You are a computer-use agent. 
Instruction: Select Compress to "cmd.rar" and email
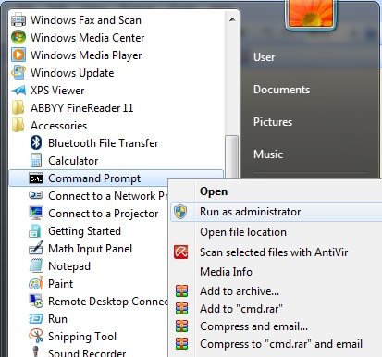pyautogui.click(x=281, y=344)
